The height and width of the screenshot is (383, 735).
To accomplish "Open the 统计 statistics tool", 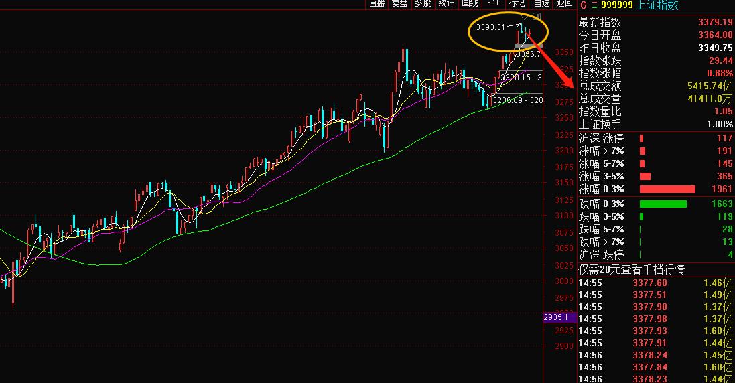I will pos(446,4).
